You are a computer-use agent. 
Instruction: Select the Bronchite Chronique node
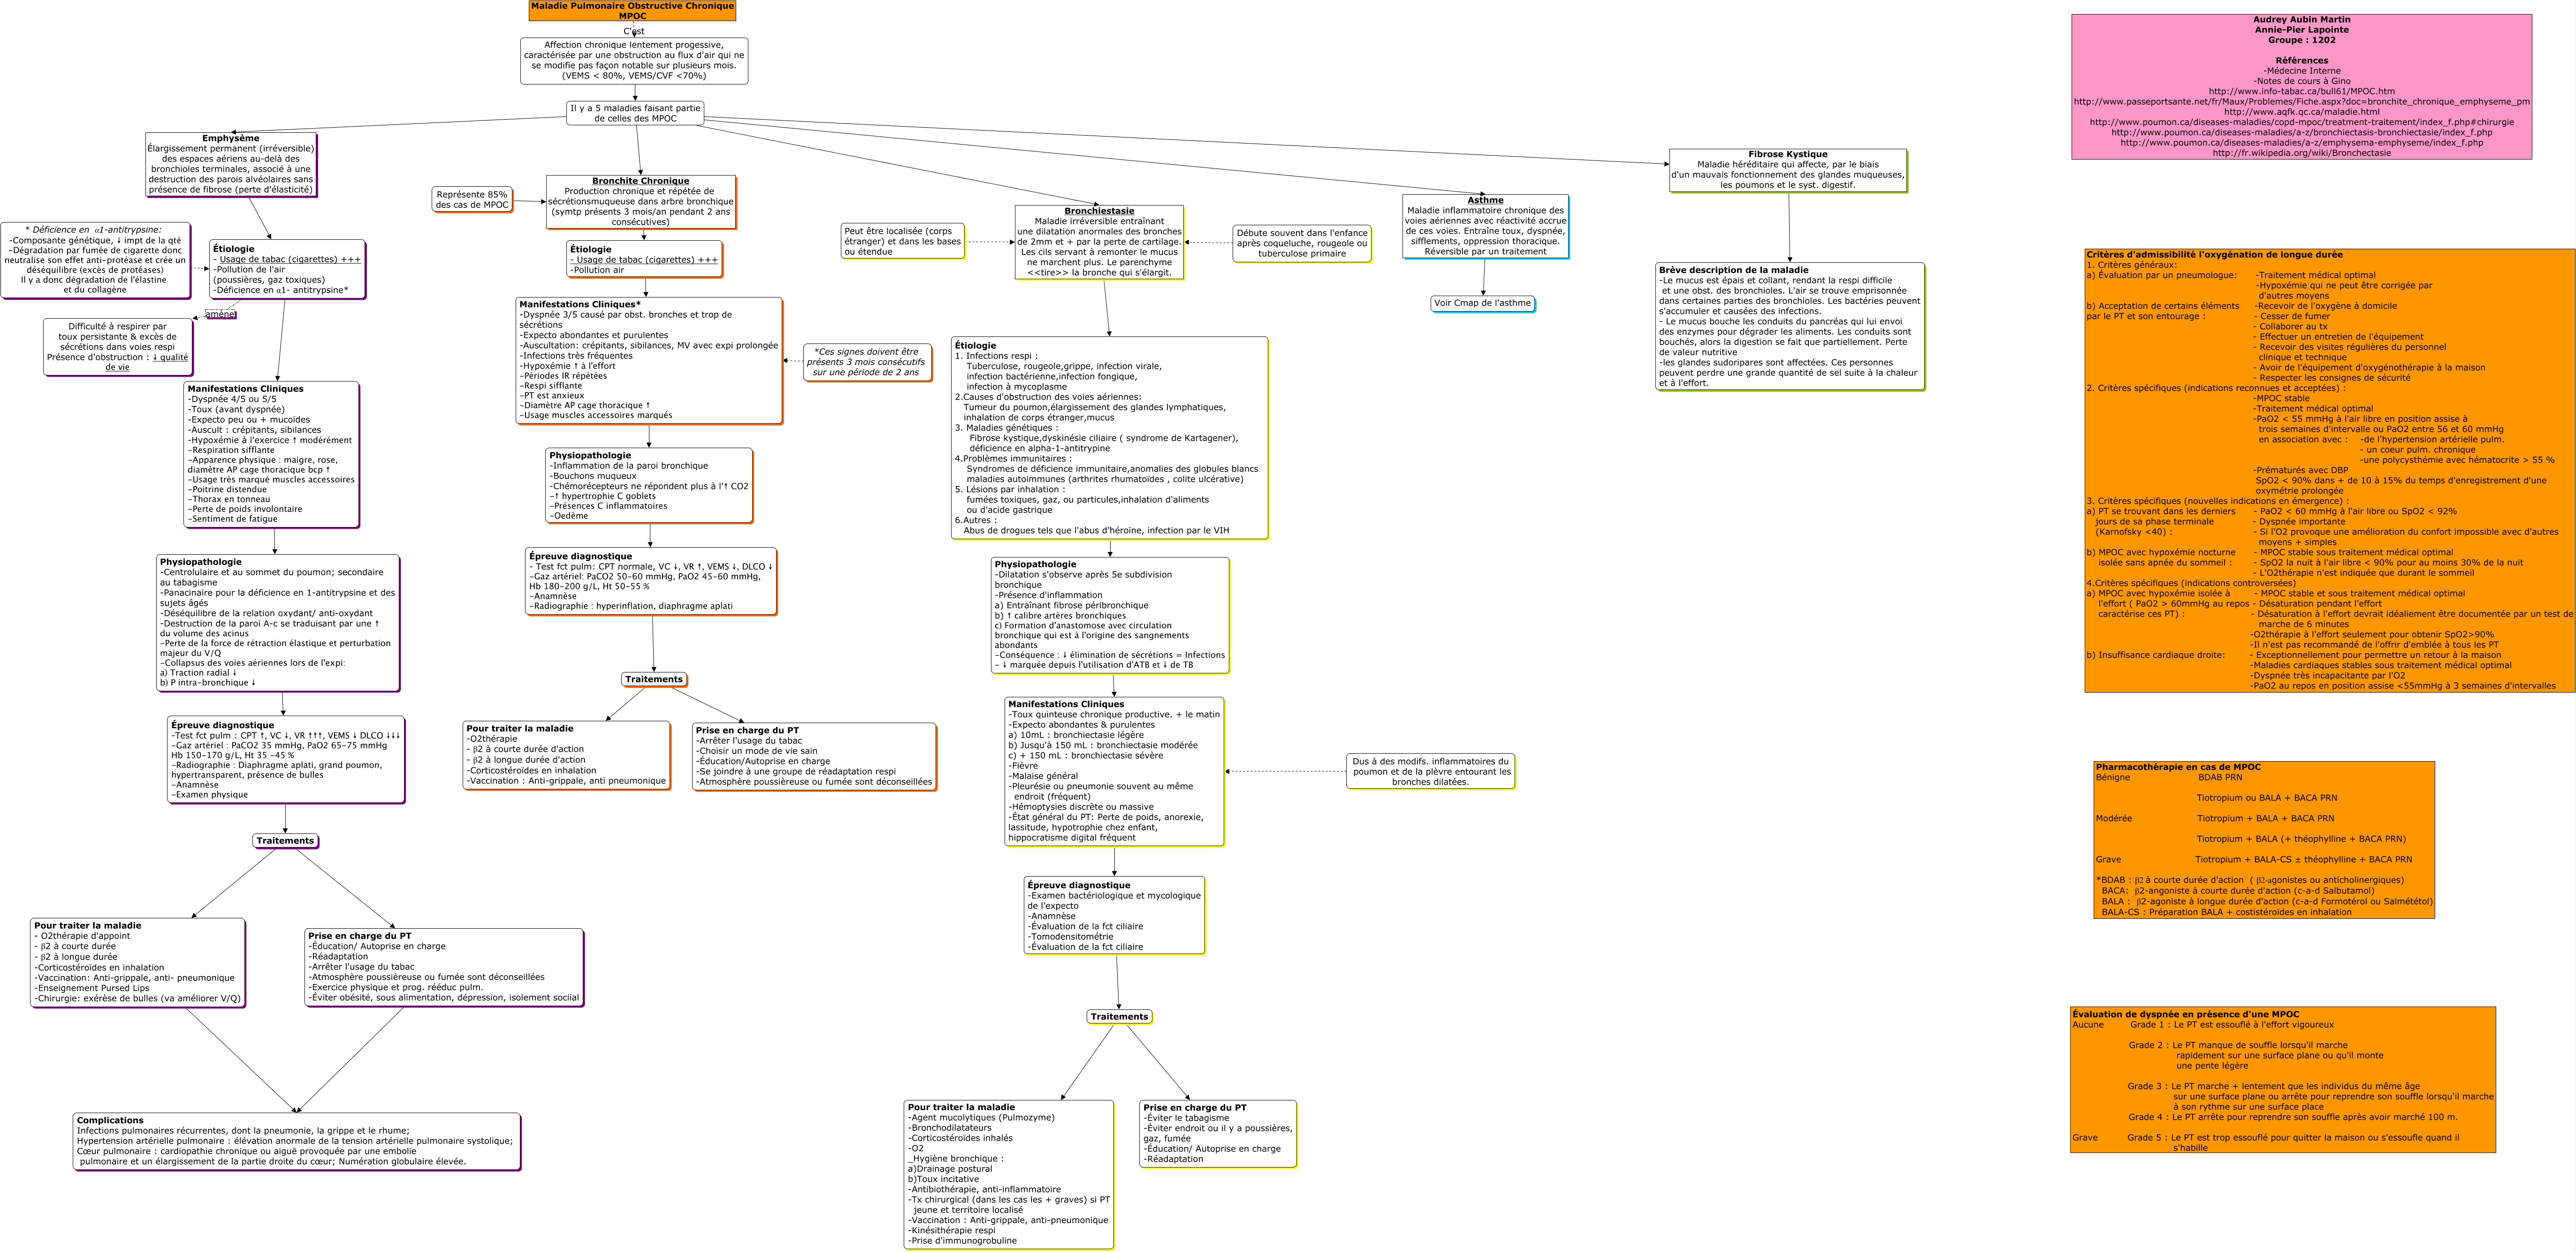click(x=640, y=202)
